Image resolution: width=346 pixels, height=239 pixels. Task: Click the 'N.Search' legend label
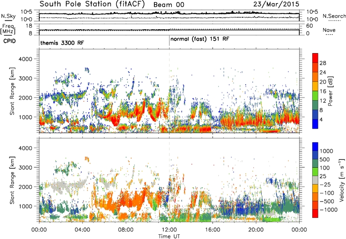[334, 16]
